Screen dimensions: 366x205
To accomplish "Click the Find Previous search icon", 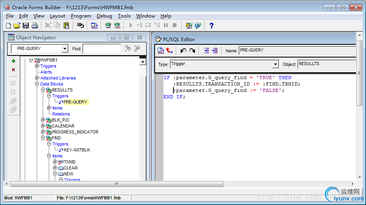I will click(137, 48).
